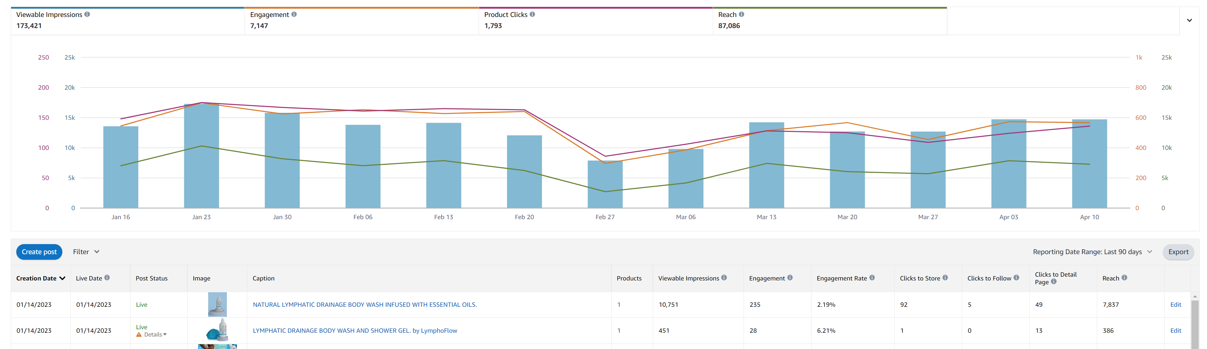Viewport: 1207px width, 349px height.
Task: Click the Engagement Rate column info icon
Action: [872, 278]
